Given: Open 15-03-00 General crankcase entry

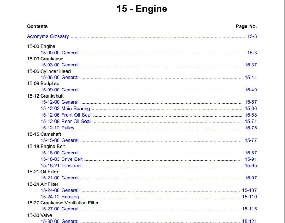Looking at the screenshot, I should [x=59, y=65].
